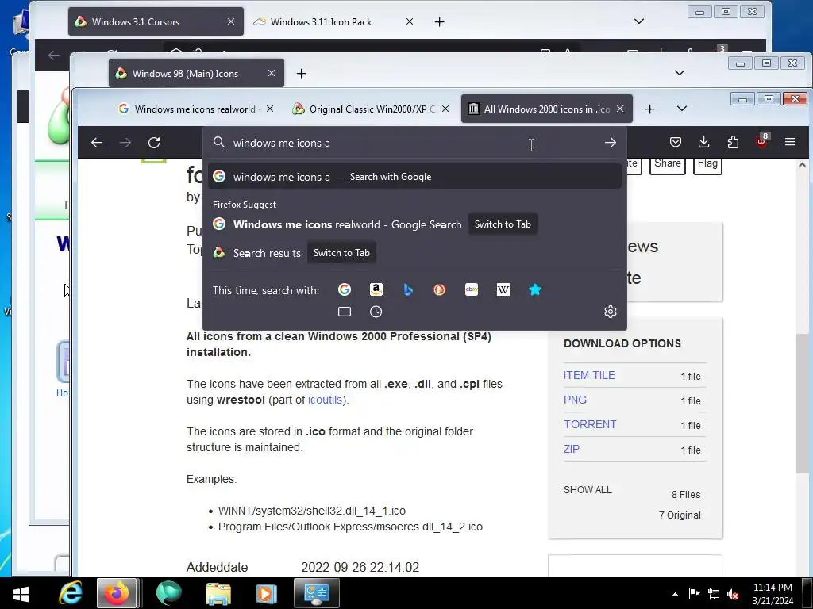Download the ITEM TILE option
Image resolution: width=813 pixels, height=609 pixels.
[589, 375]
